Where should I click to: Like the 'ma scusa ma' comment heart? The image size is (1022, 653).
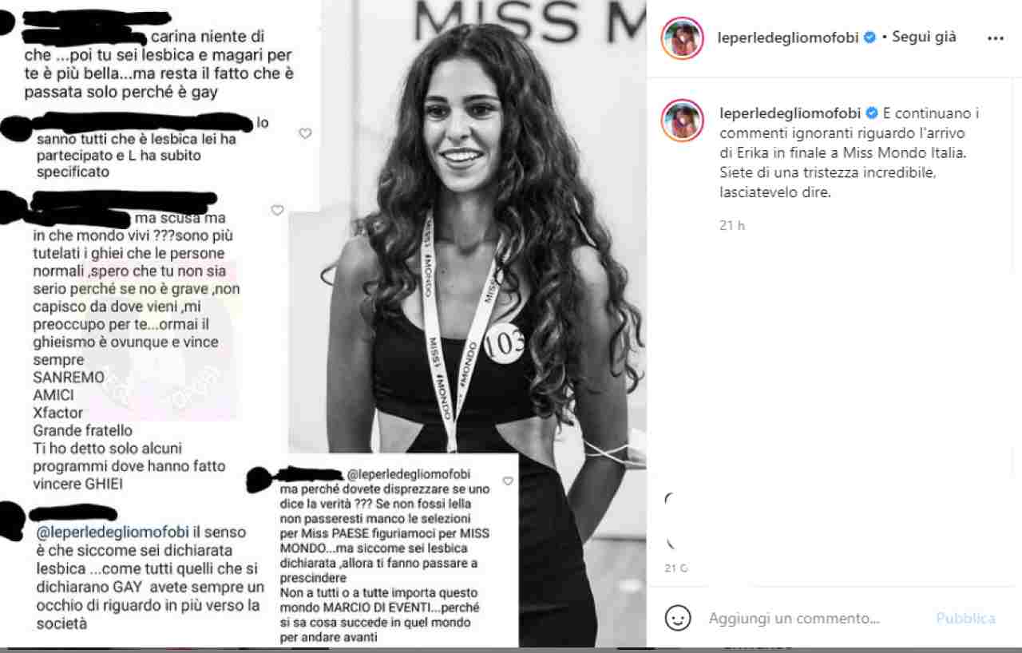point(277,211)
